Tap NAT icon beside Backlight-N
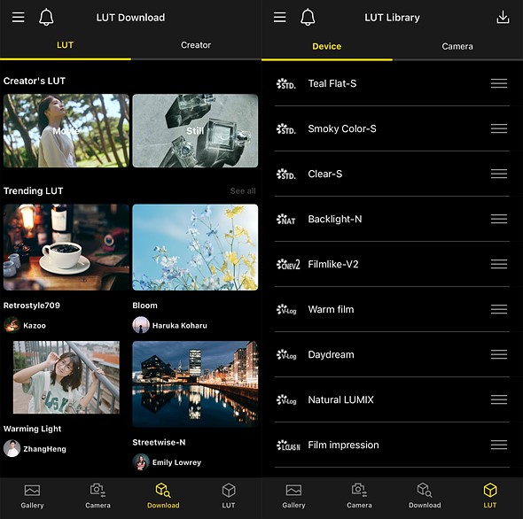Image resolution: width=523 pixels, height=519 pixels. tap(285, 219)
